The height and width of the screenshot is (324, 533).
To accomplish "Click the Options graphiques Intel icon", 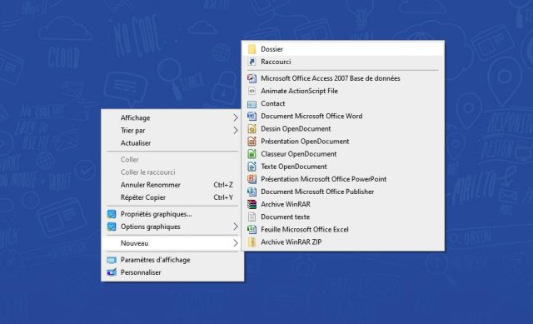I will tap(112, 227).
